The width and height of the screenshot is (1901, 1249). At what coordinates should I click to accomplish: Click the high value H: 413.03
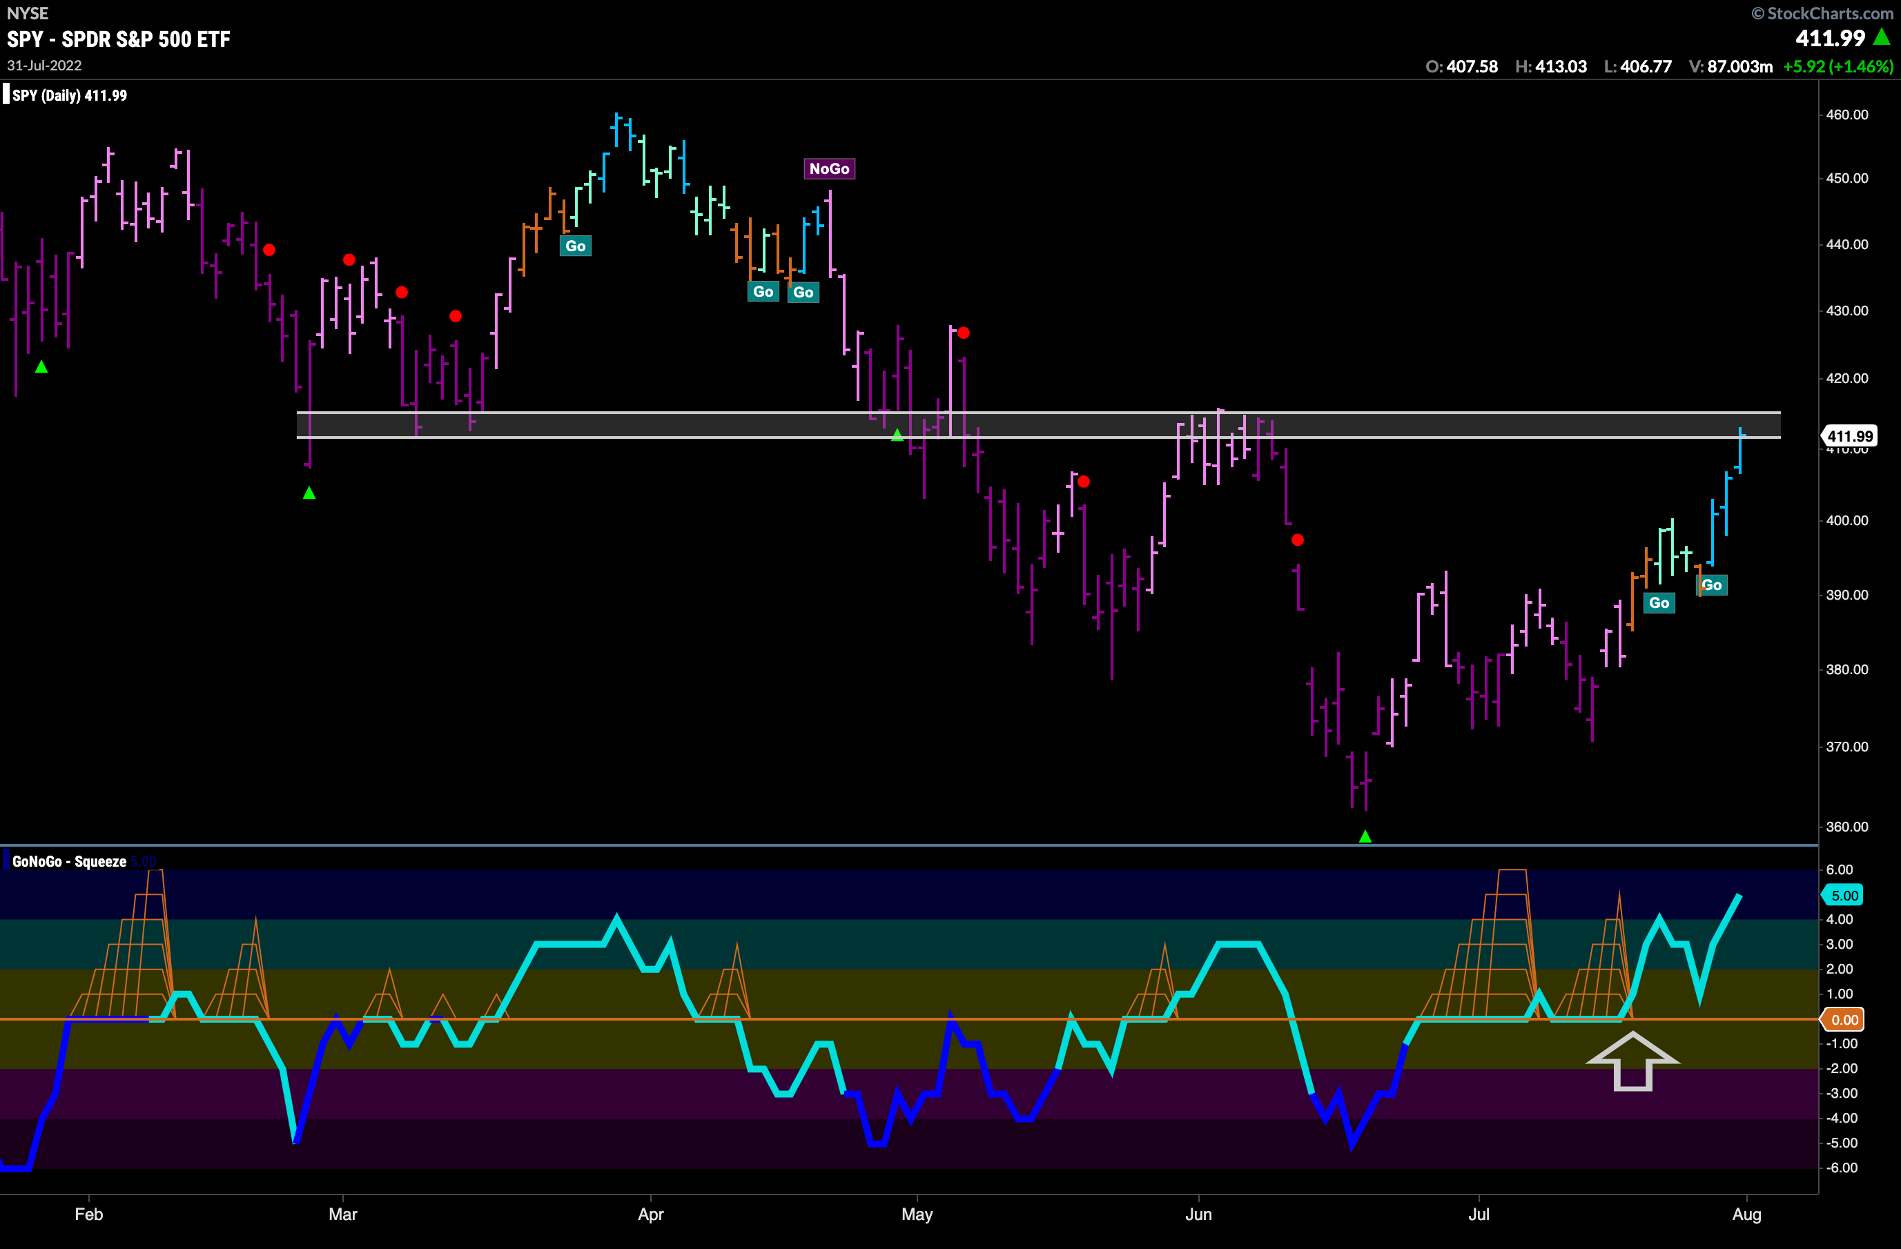[x=1551, y=66]
